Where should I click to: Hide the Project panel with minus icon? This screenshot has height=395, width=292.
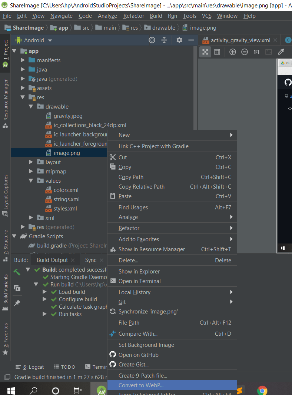tap(191, 40)
